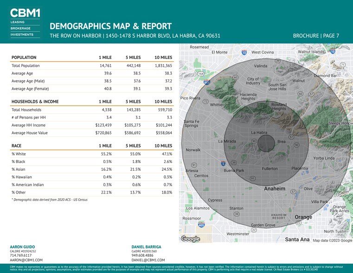The height and width of the screenshot is (273, 353).
Task: Click the 2020 ACS census footnote
Action: (49, 200)
